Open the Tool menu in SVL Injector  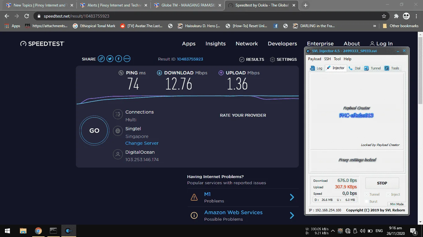coord(337,59)
